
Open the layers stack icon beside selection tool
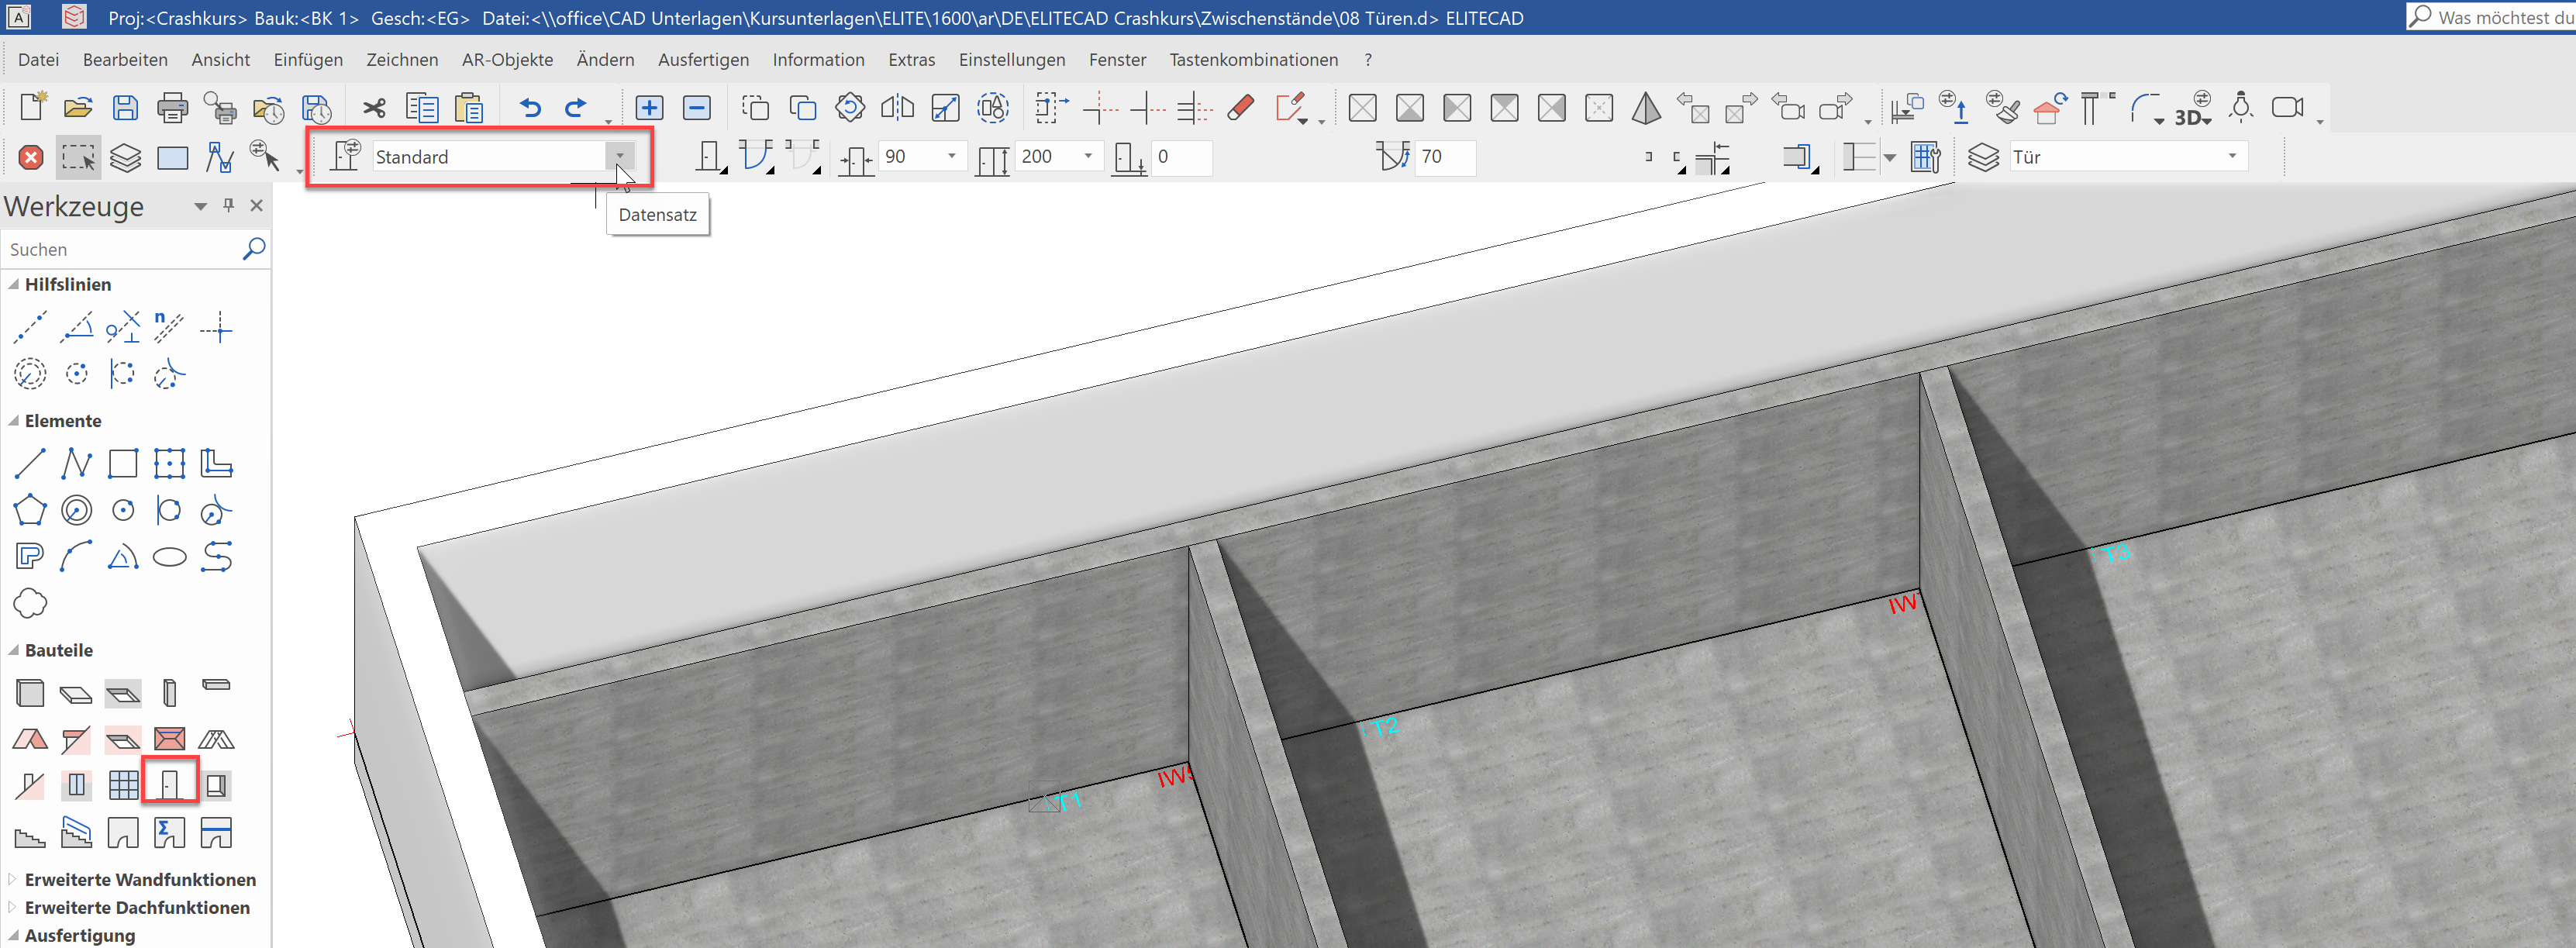point(125,157)
